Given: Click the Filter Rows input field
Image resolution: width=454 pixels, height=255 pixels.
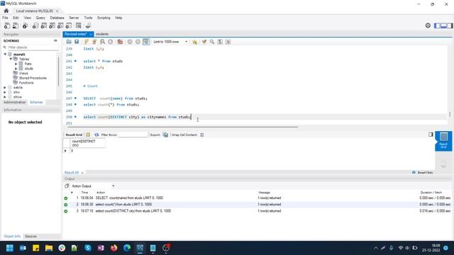Looking at the screenshot, I should [x=133, y=135].
